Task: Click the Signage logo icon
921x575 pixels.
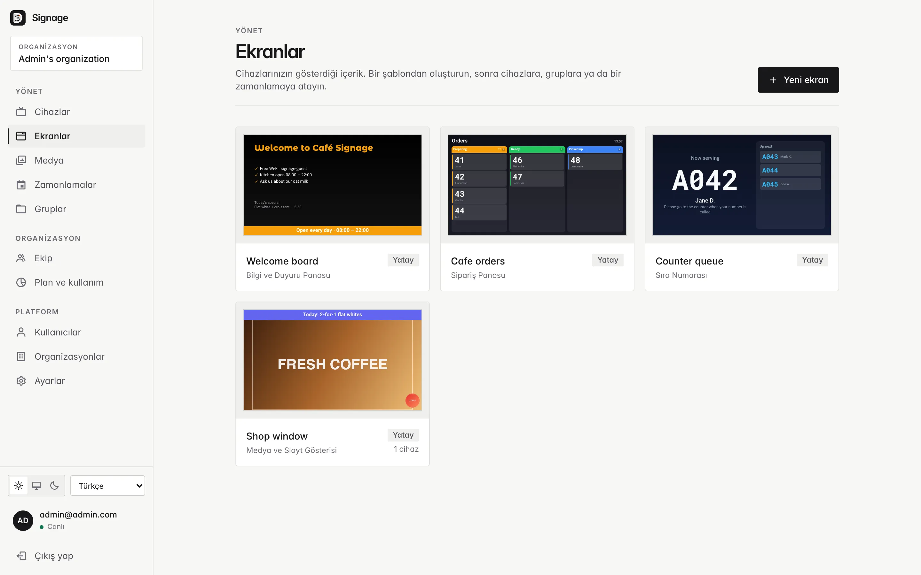Action: click(18, 18)
